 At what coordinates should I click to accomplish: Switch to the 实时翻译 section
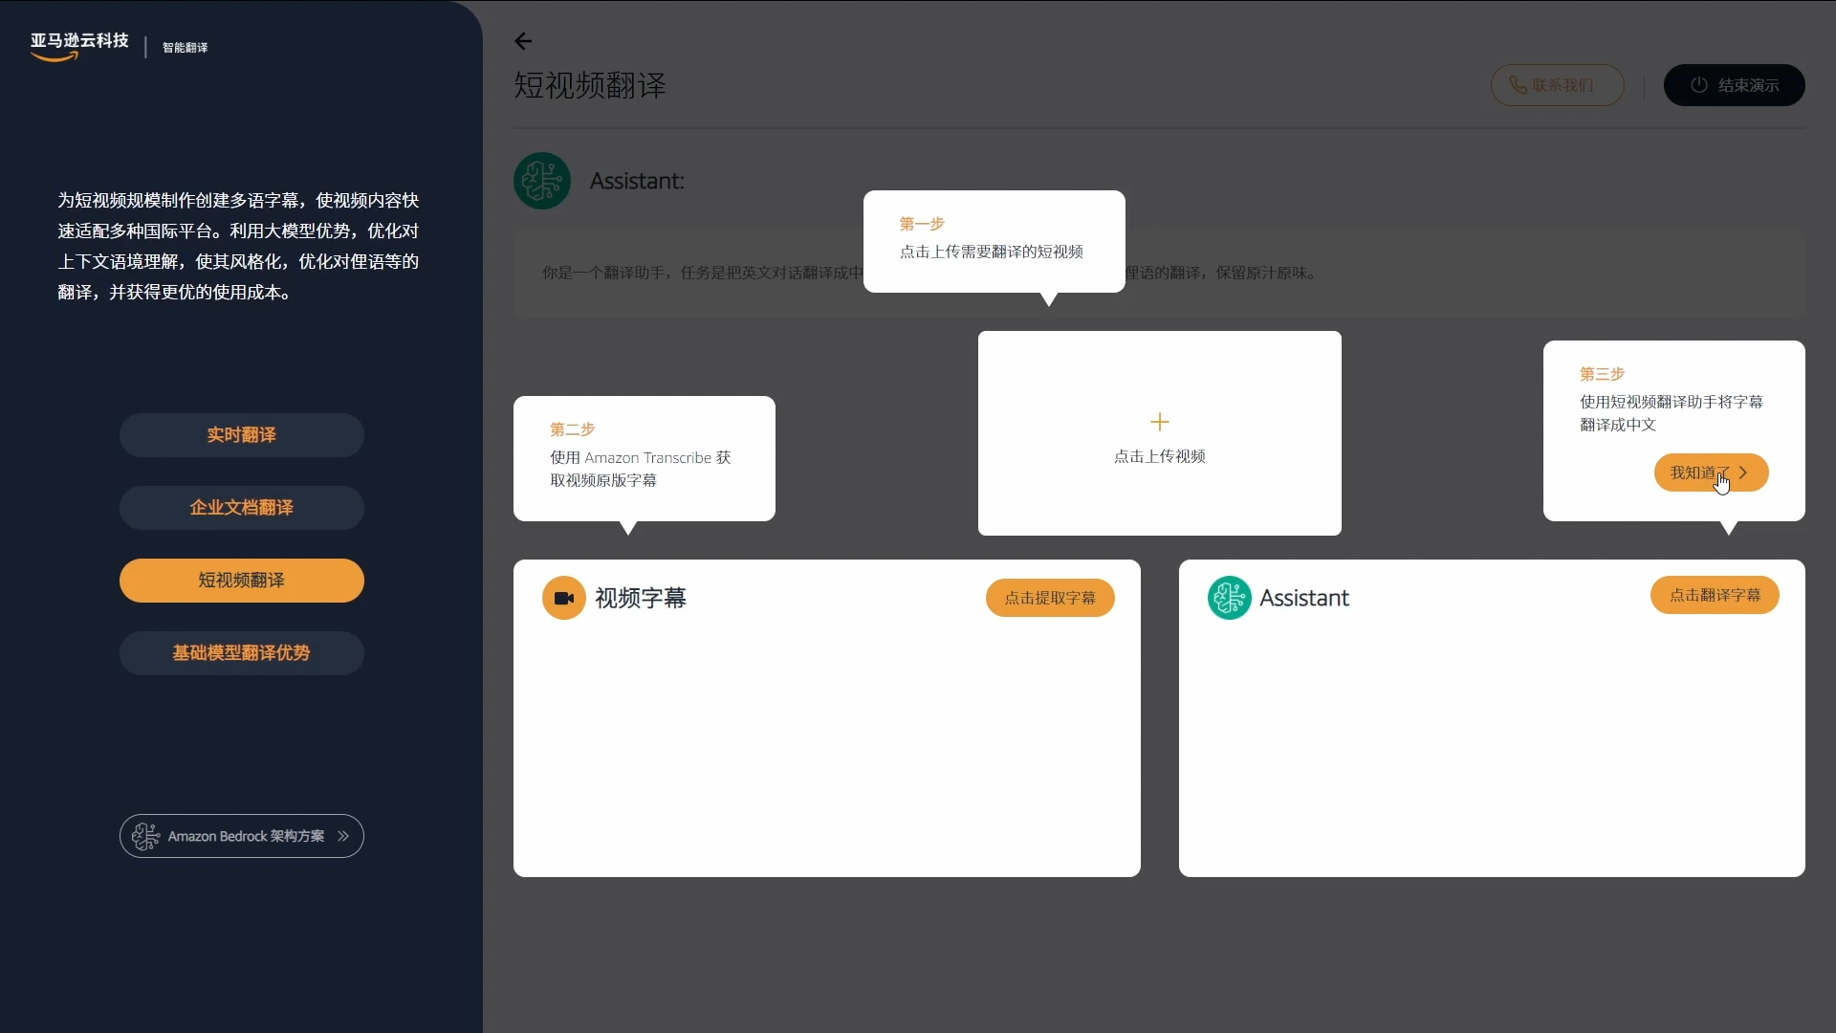[x=241, y=435]
